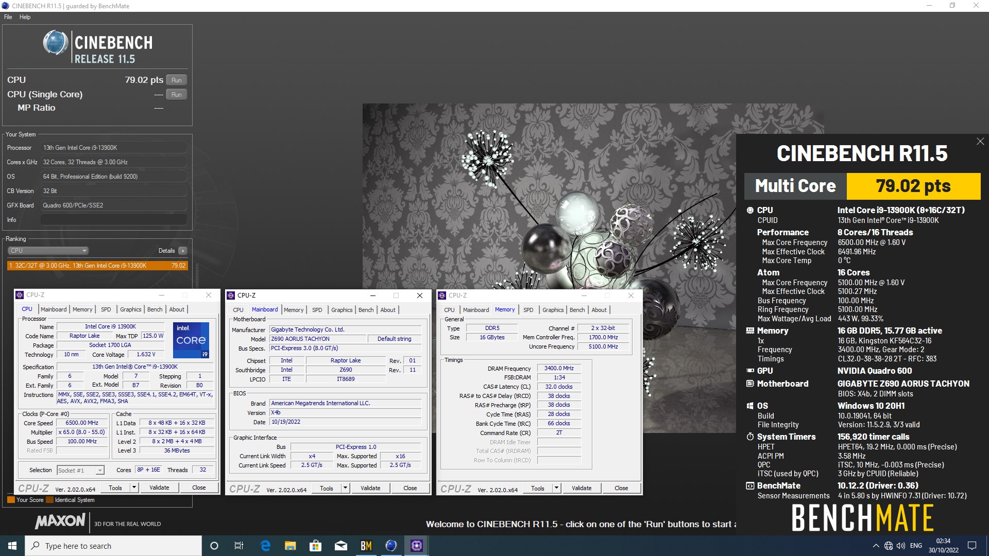Click CPU-Z icon in middle window title
Image resolution: width=989 pixels, height=556 pixels.
tap(231, 296)
